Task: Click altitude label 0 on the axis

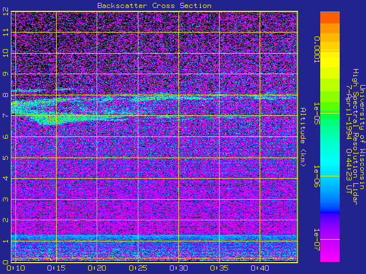Action: pyautogui.click(x=6, y=262)
